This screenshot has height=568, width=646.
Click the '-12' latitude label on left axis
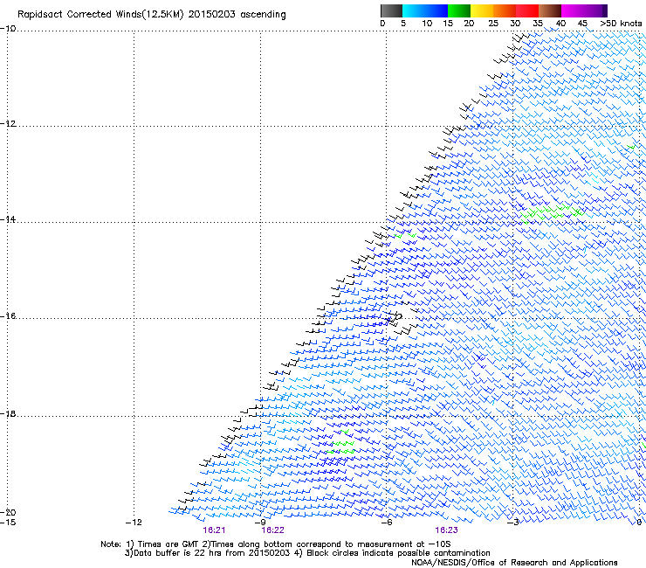pyautogui.click(x=8, y=124)
